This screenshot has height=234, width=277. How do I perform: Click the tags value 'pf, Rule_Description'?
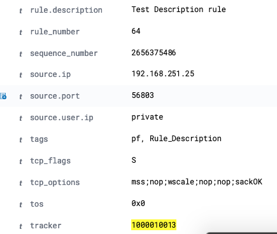(176, 139)
